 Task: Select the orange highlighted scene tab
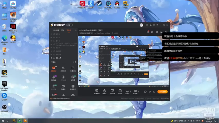click(x=69, y=30)
